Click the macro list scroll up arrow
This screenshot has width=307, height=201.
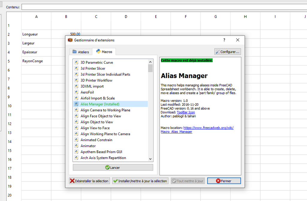point(151,62)
